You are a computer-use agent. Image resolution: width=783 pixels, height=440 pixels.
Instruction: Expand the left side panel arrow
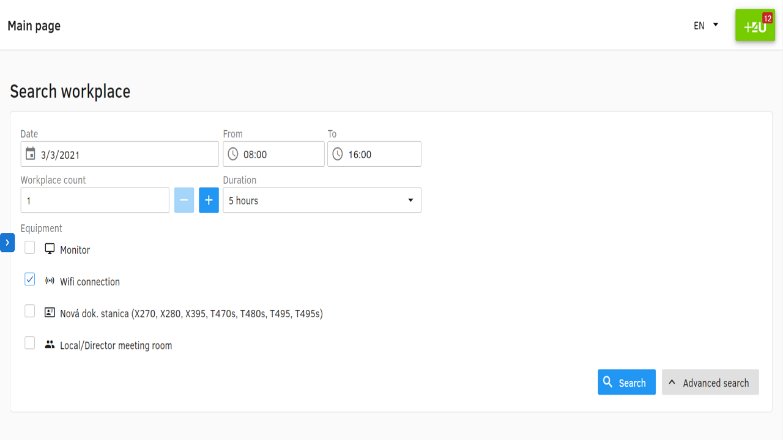click(7, 243)
